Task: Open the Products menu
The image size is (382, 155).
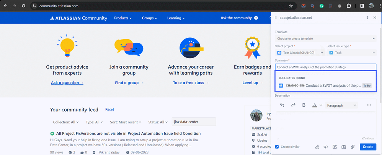Action: (x=123, y=18)
